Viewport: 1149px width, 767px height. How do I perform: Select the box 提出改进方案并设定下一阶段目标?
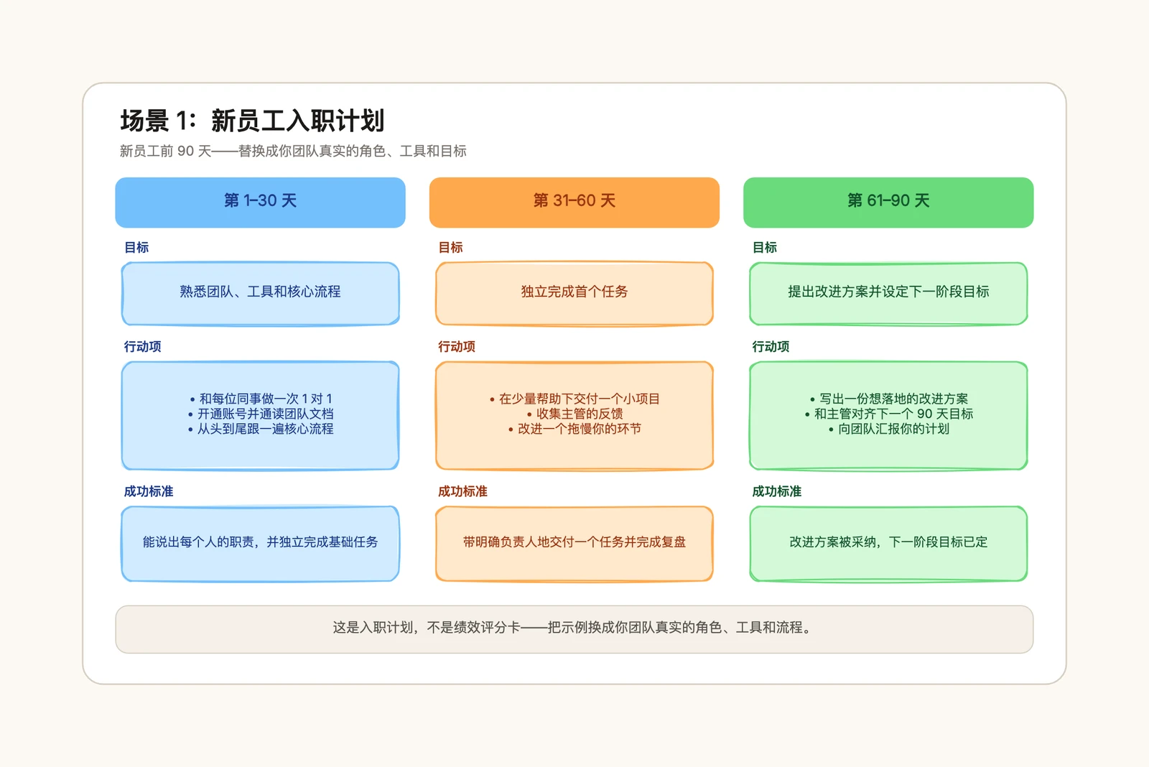click(888, 293)
